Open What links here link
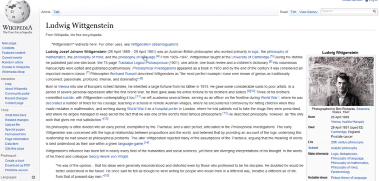The height and width of the screenshot is (181, 379). point(16,115)
